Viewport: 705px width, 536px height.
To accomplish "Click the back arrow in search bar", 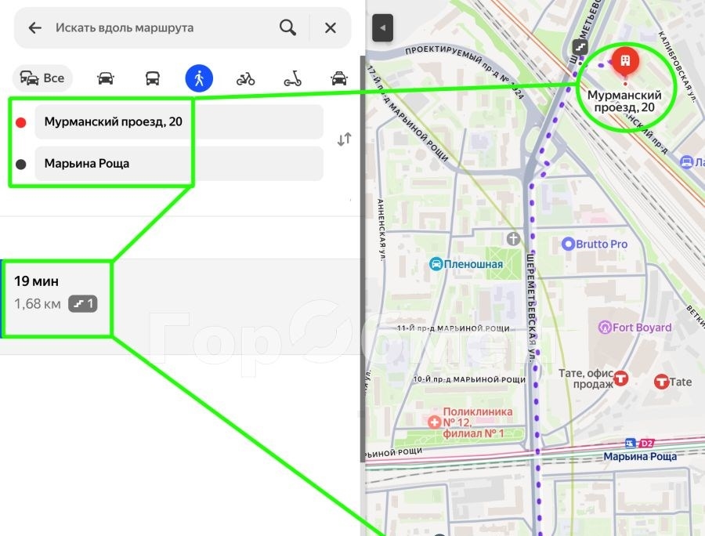I will pos(34,28).
